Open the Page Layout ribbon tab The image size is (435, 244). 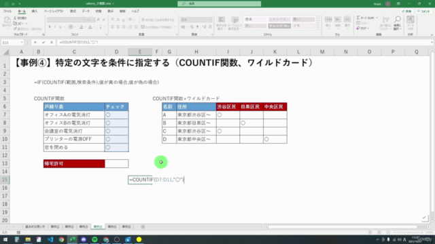pyautogui.click(x=54, y=12)
